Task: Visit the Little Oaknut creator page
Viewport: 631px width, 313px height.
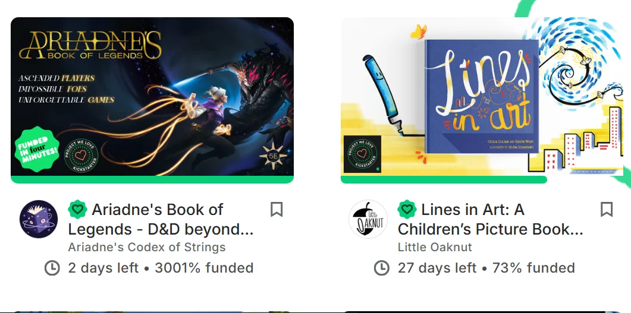Action: 435,247
